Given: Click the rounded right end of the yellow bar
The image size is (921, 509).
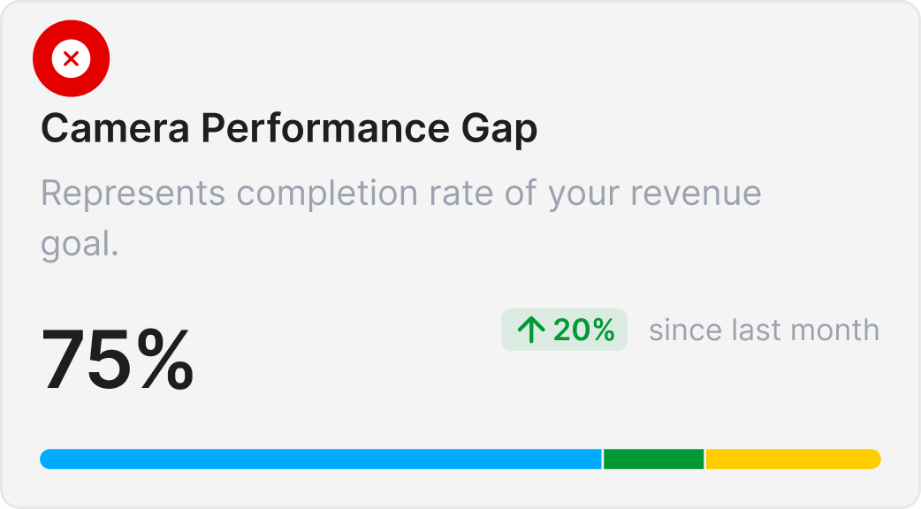Looking at the screenshot, I should 874,459.
